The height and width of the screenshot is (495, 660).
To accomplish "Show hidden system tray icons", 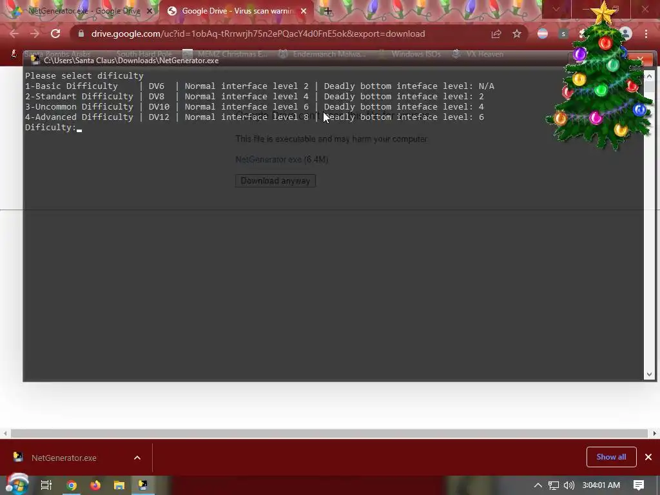I will (x=538, y=485).
